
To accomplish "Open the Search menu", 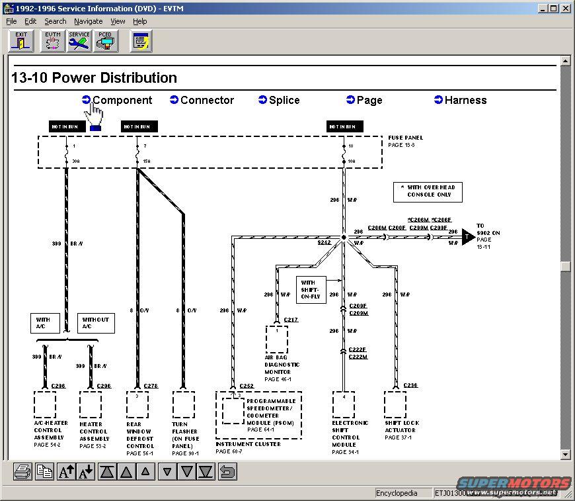I will click(56, 21).
